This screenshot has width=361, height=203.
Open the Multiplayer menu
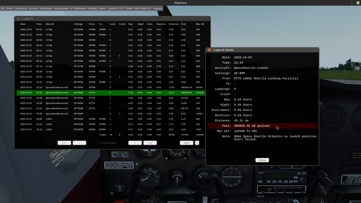pyautogui.click(x=80, y=8)
